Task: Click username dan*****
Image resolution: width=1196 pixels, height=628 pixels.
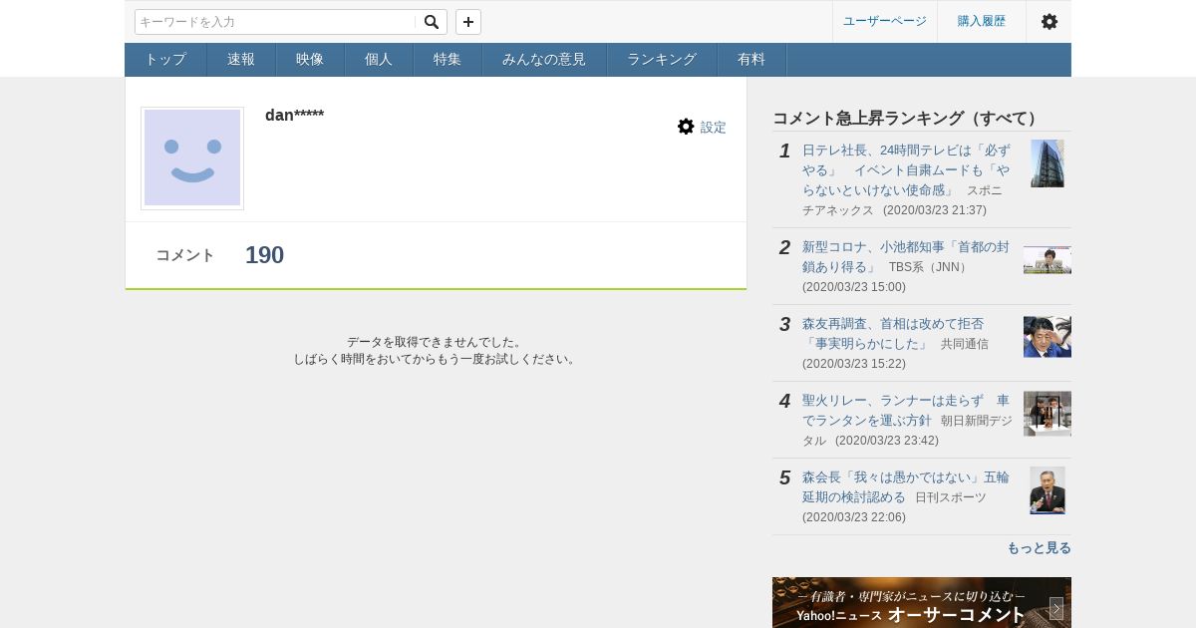Action: click(x=294, y=116)
